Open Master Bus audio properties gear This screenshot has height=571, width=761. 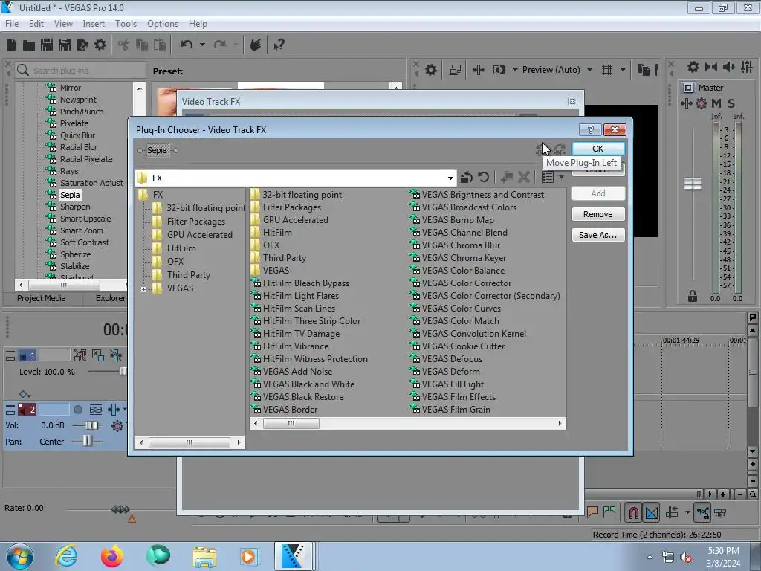693,67
